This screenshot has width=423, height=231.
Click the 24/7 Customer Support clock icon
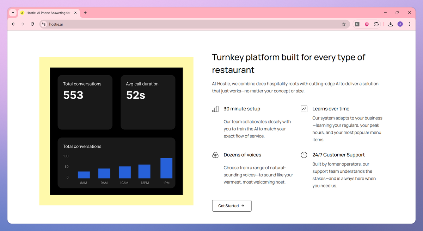[x=304, y=155]
